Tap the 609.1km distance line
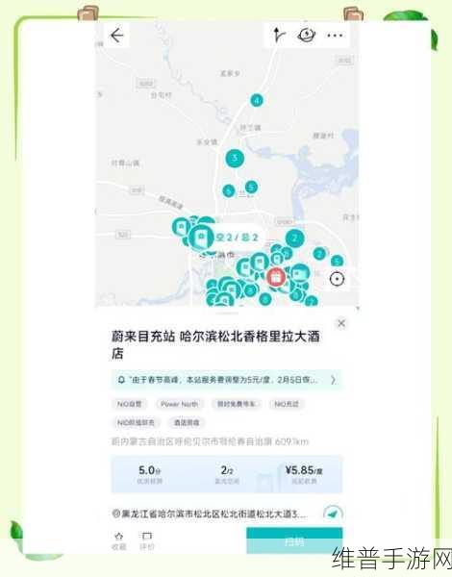The height and width of the screenshot is (577, 452). coord(211,441)
